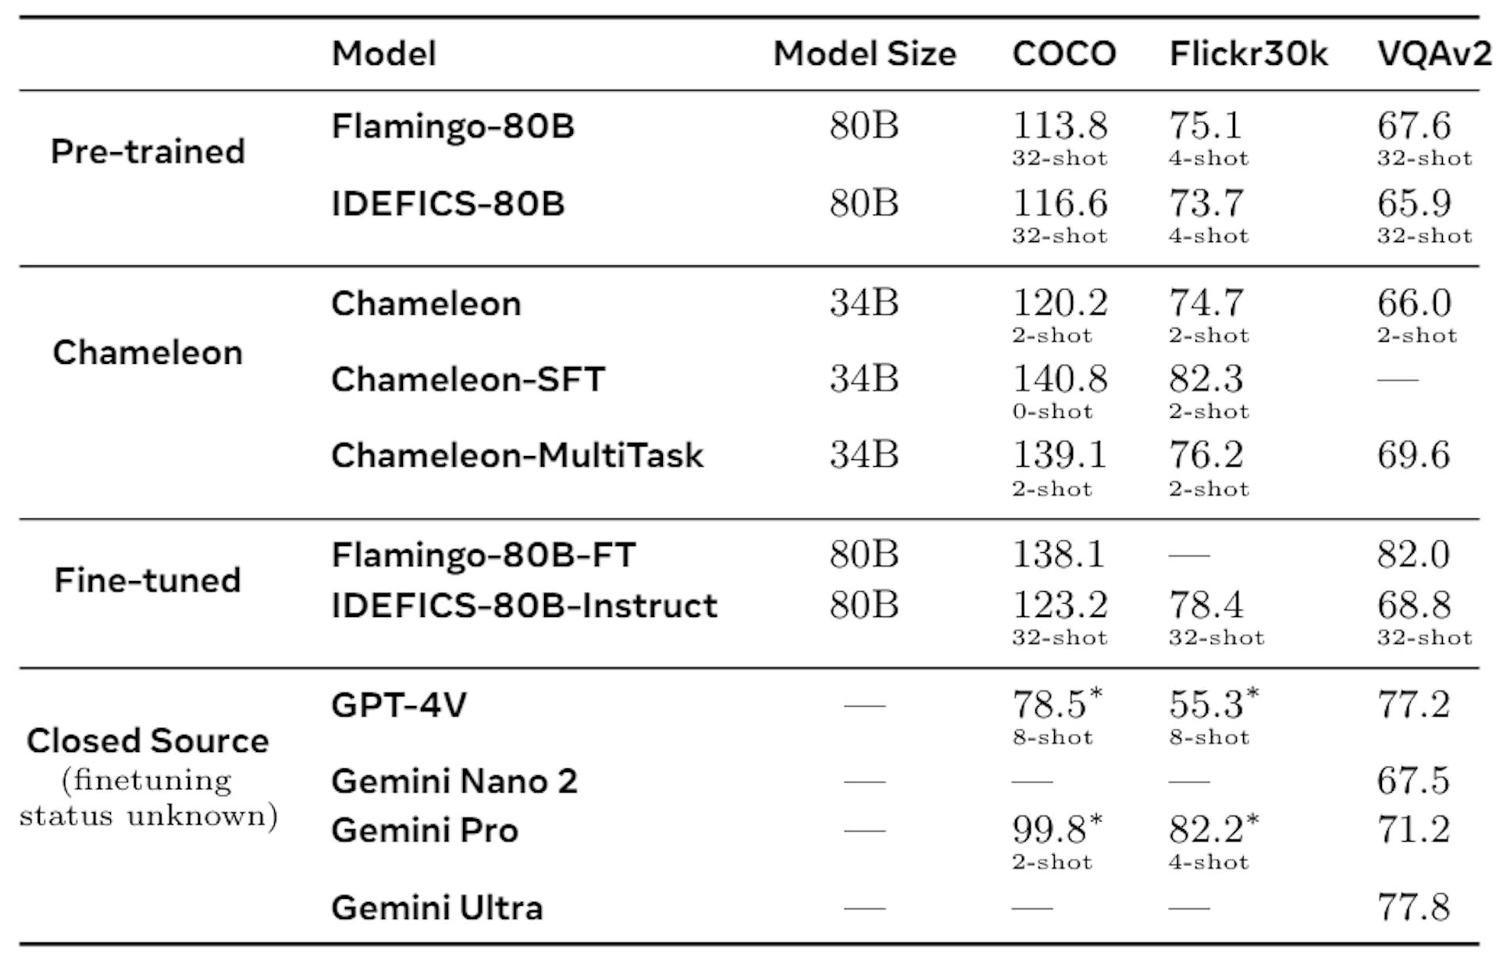The width and height of the screenshot is (1499, 962).
Task: Click the Model column header
Action: coord(383,54)
